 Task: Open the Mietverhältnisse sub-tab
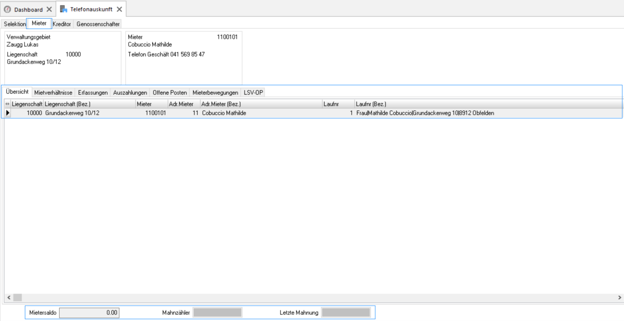pyautogui.click(x=53, y=93)
